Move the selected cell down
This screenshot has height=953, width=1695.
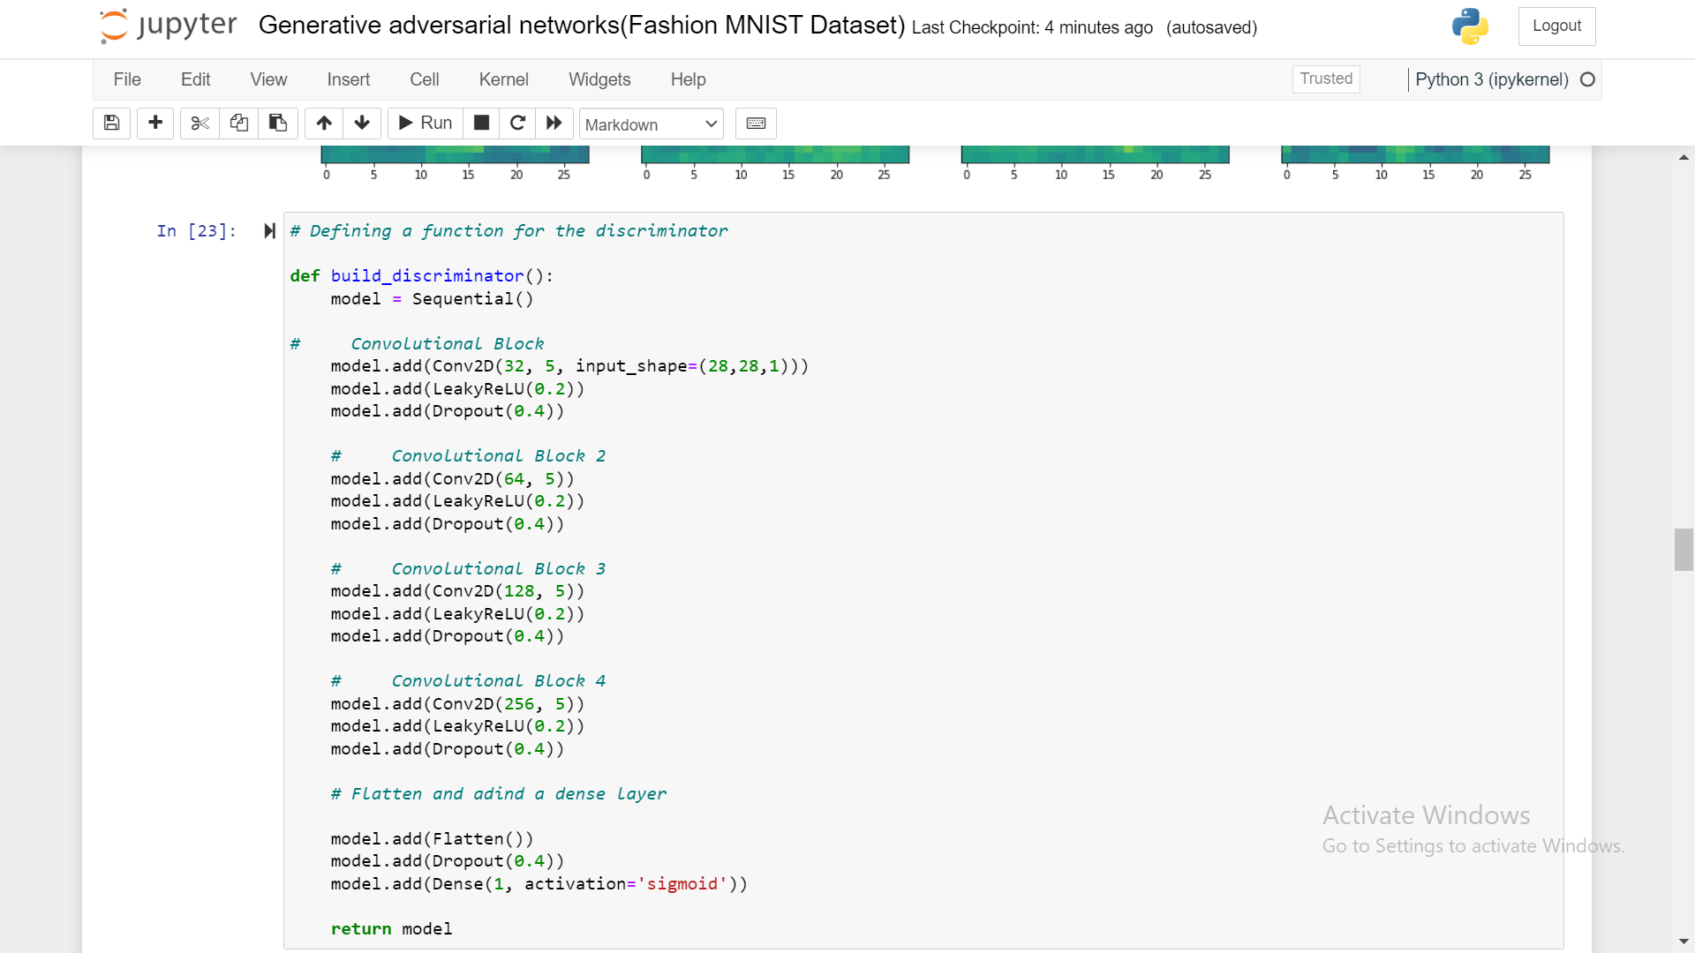[362, 124]
